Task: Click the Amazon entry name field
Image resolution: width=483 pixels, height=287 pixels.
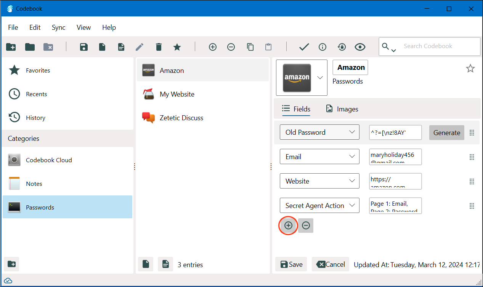Action: coord(350,68)
